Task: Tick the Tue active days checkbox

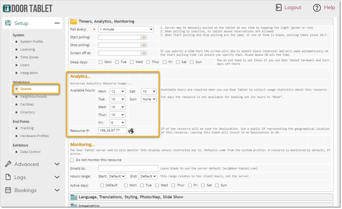Action: (142, 186)
